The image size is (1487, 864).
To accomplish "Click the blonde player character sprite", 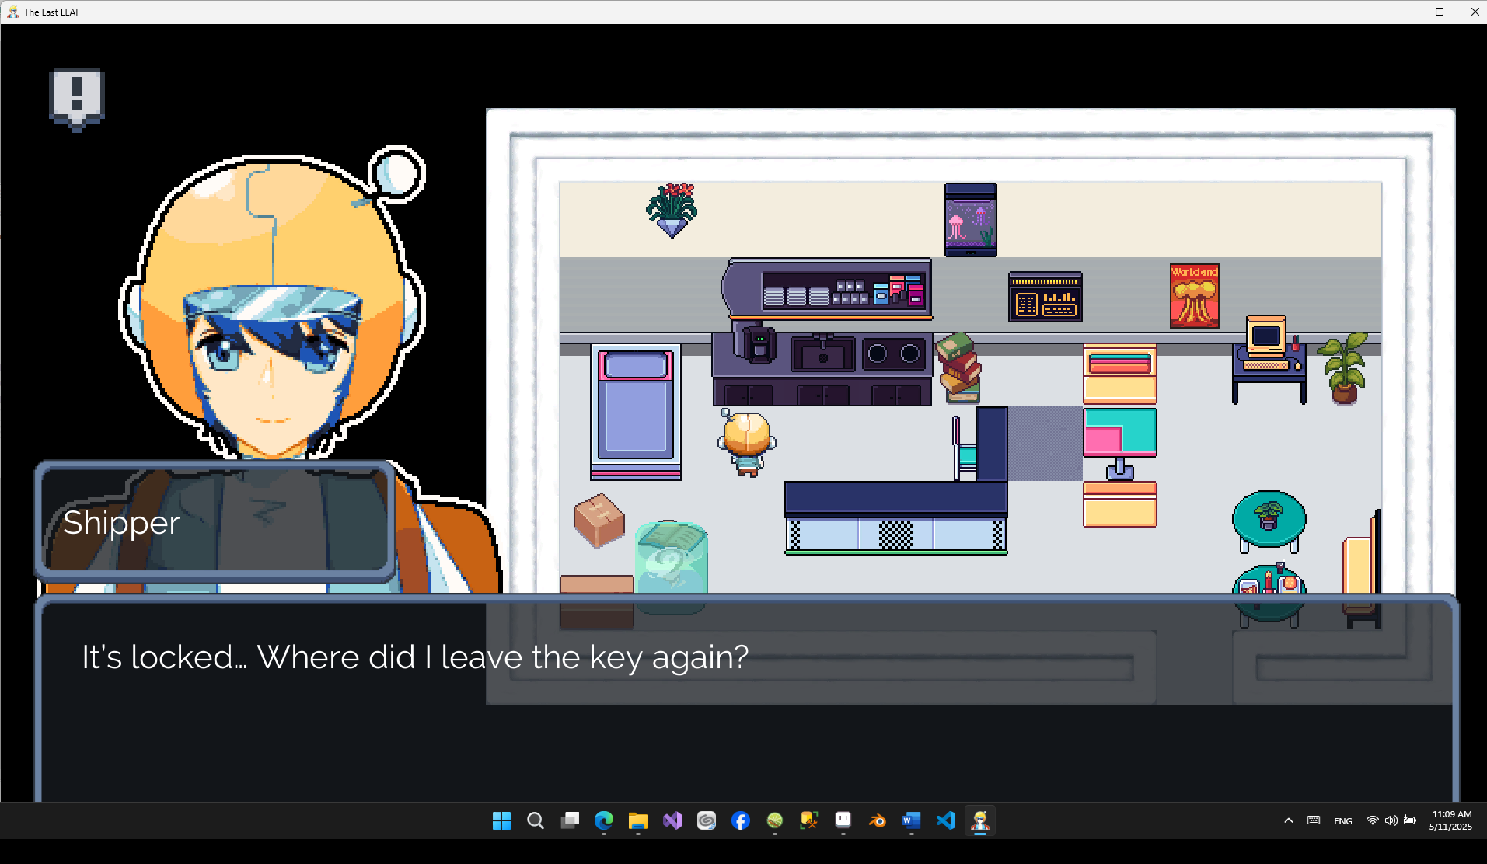I will (x=747, y=443).
